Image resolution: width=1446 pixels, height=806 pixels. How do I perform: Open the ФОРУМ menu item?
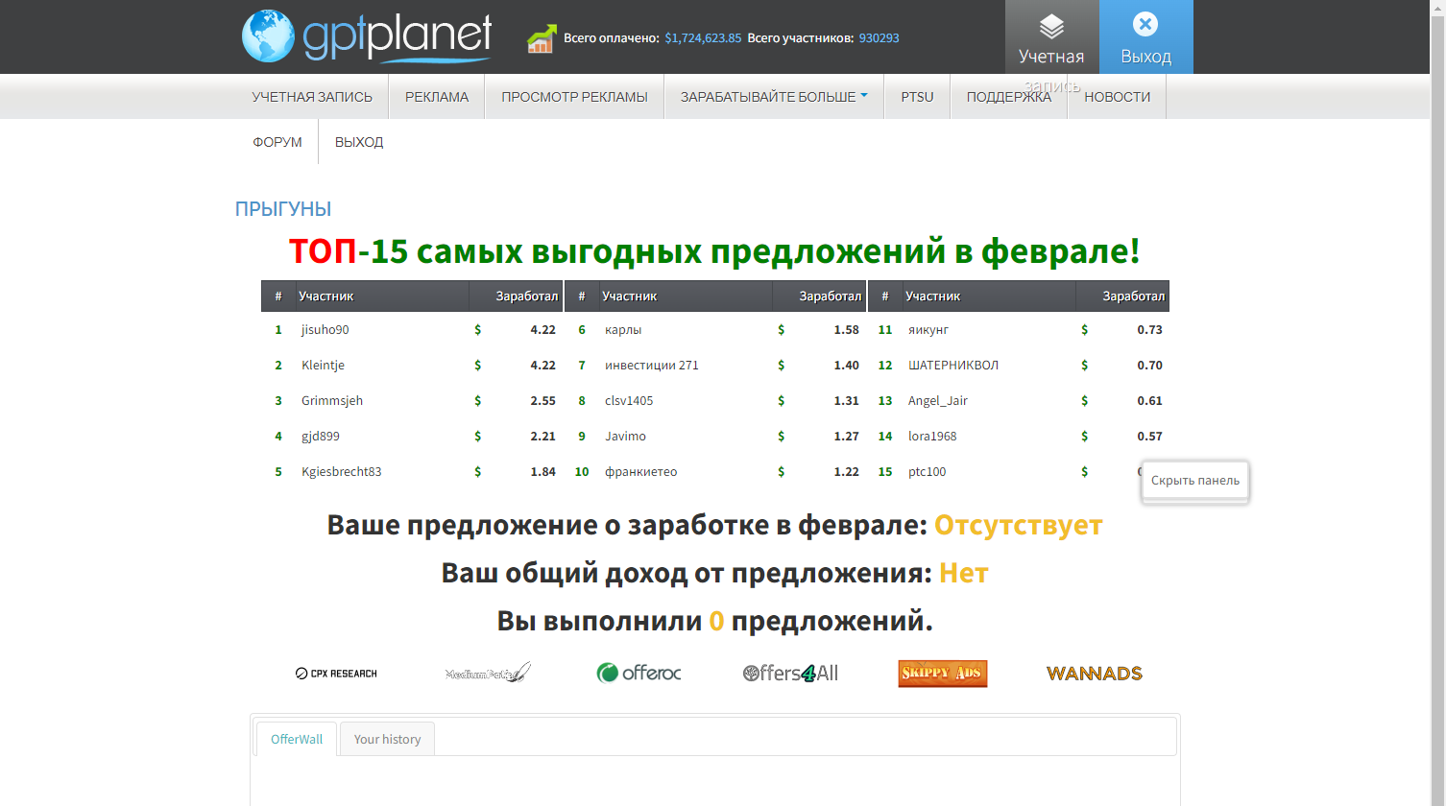point(277,142)
